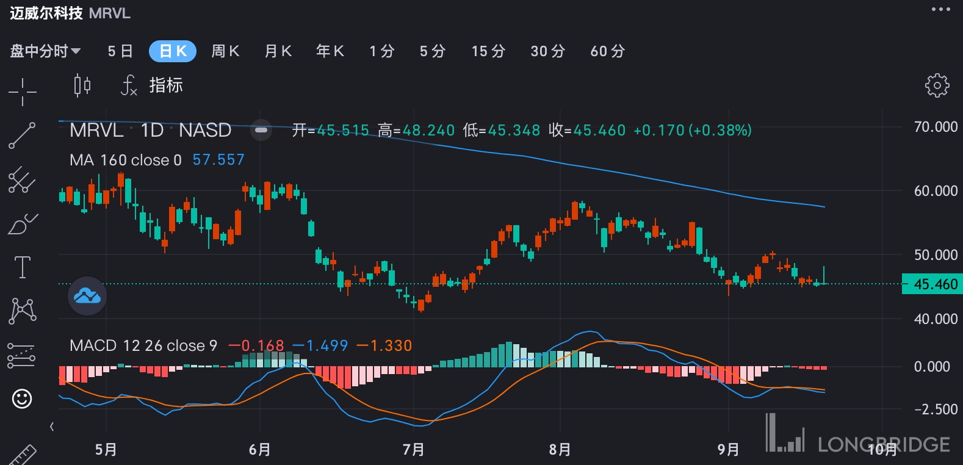Switch to the 1分 interval
This screenshot has width=963, height=465.
[382, 51]
